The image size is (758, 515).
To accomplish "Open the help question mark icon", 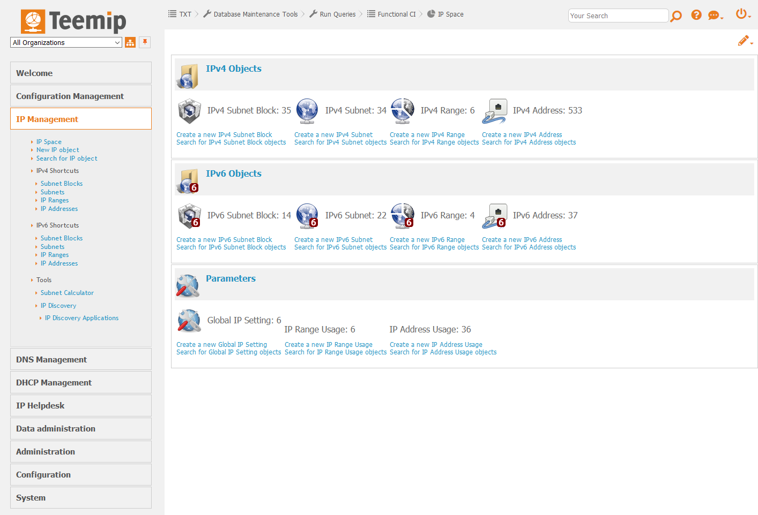I will (696, 15).
